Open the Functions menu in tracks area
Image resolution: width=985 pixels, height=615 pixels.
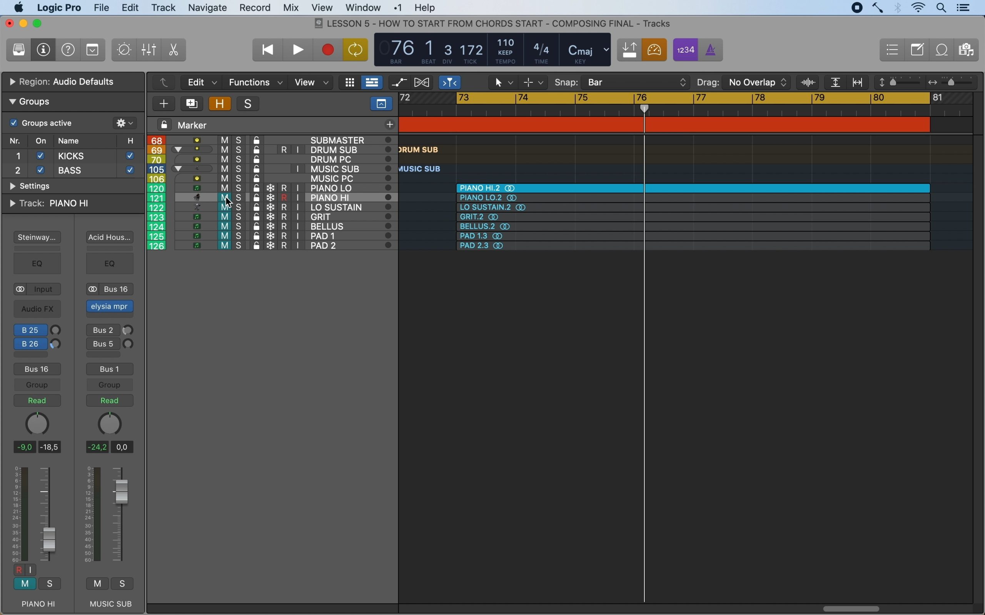click(x=255, y=83)
